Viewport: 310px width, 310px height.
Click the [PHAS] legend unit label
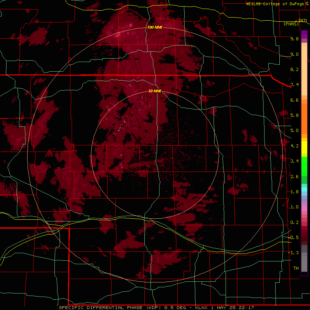click(x=291, y=24)
